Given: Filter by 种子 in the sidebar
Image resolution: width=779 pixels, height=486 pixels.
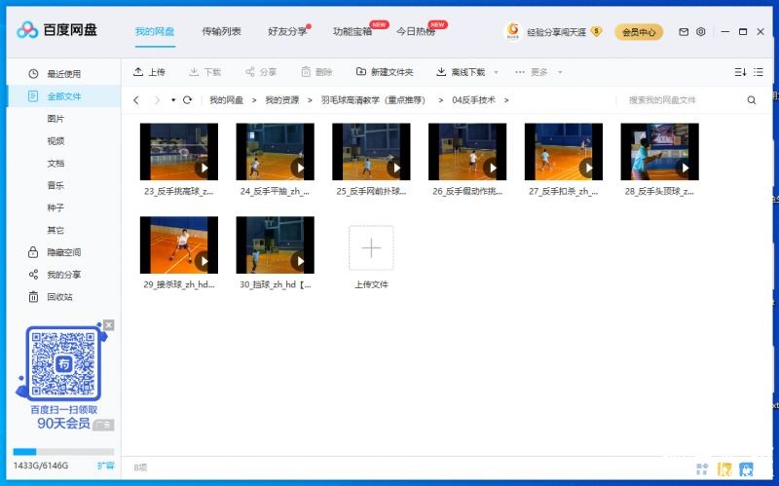Looking at the screenshot, I should pos(56,207).
